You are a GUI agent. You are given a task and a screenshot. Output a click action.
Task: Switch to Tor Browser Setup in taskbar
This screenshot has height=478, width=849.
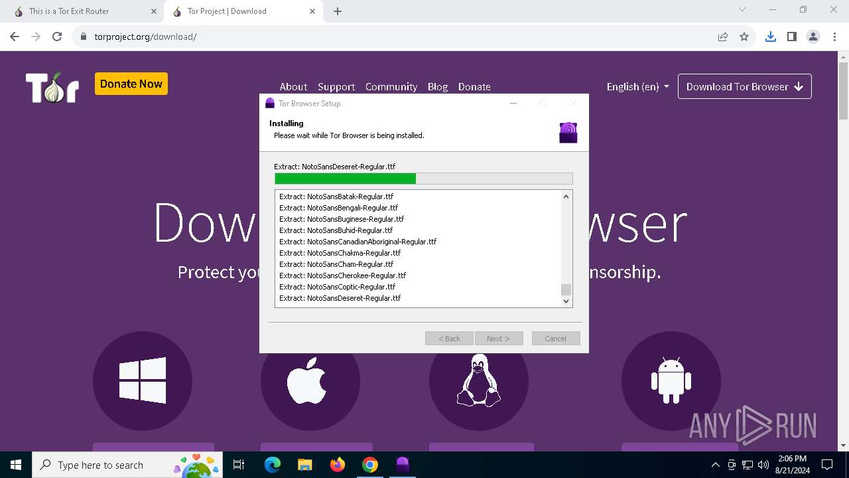403,465
